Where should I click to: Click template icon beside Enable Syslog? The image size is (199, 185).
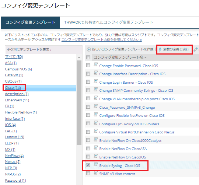click(96, 164)
